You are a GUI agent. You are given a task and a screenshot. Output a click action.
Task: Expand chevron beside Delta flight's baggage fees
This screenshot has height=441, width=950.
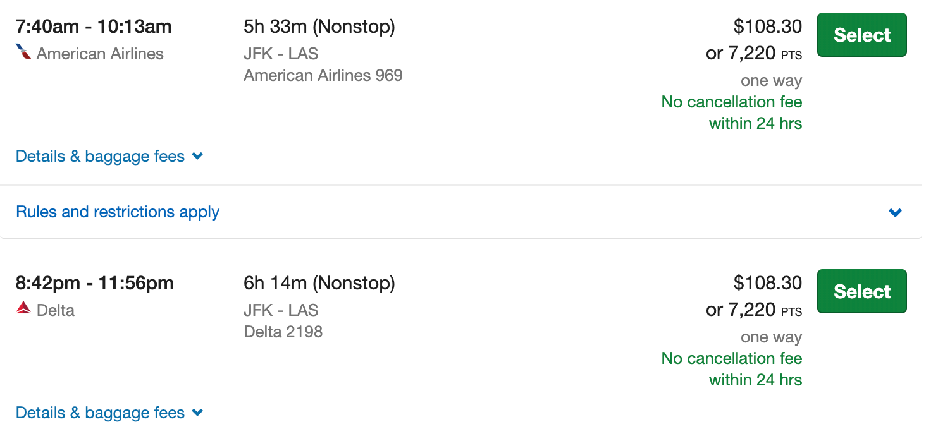[x=197, y=413]
